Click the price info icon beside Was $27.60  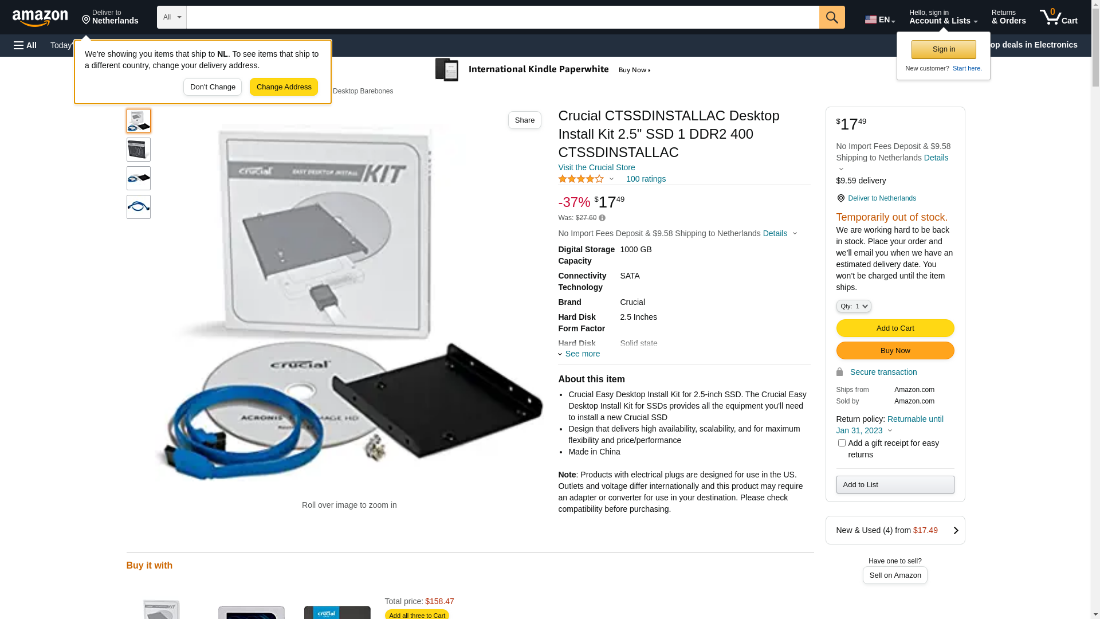pos(602,218)
